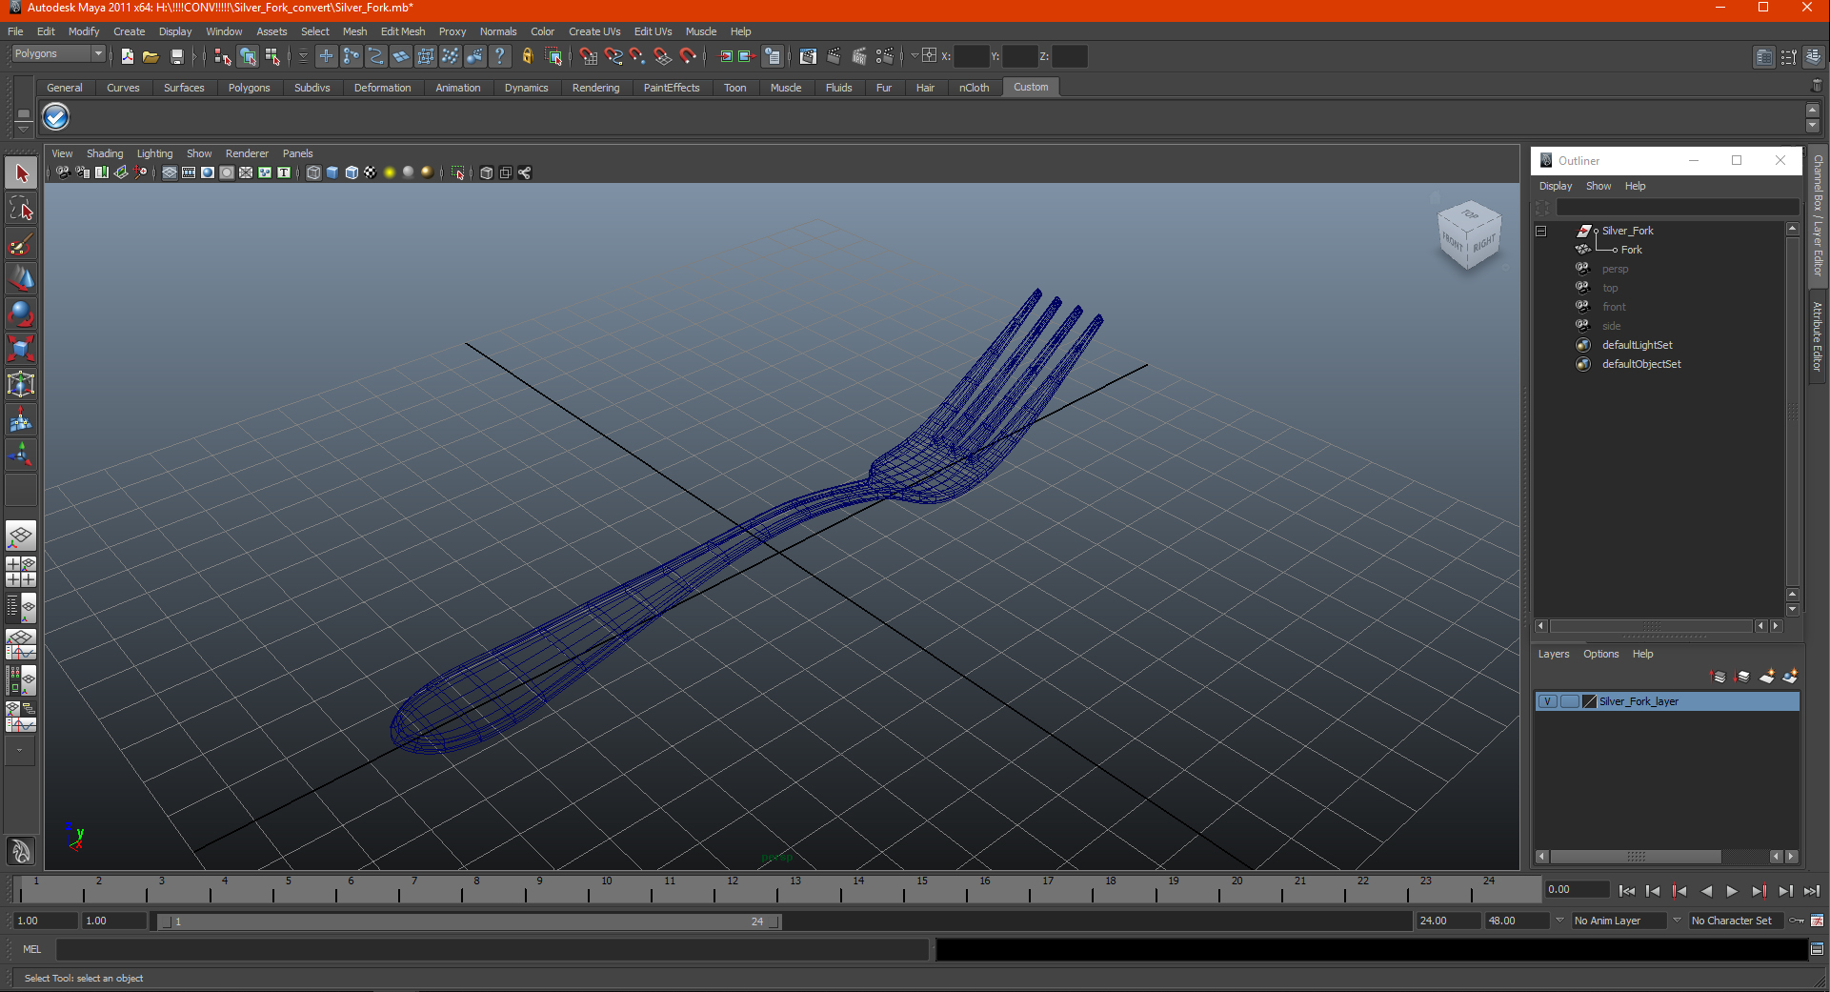Click the New Scene icon

127,57
